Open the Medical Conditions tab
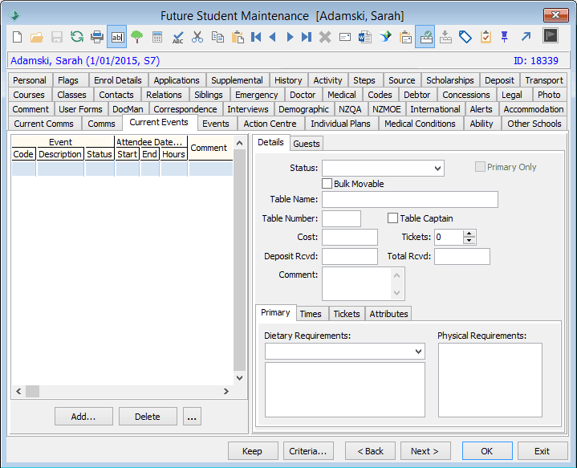 420,124
